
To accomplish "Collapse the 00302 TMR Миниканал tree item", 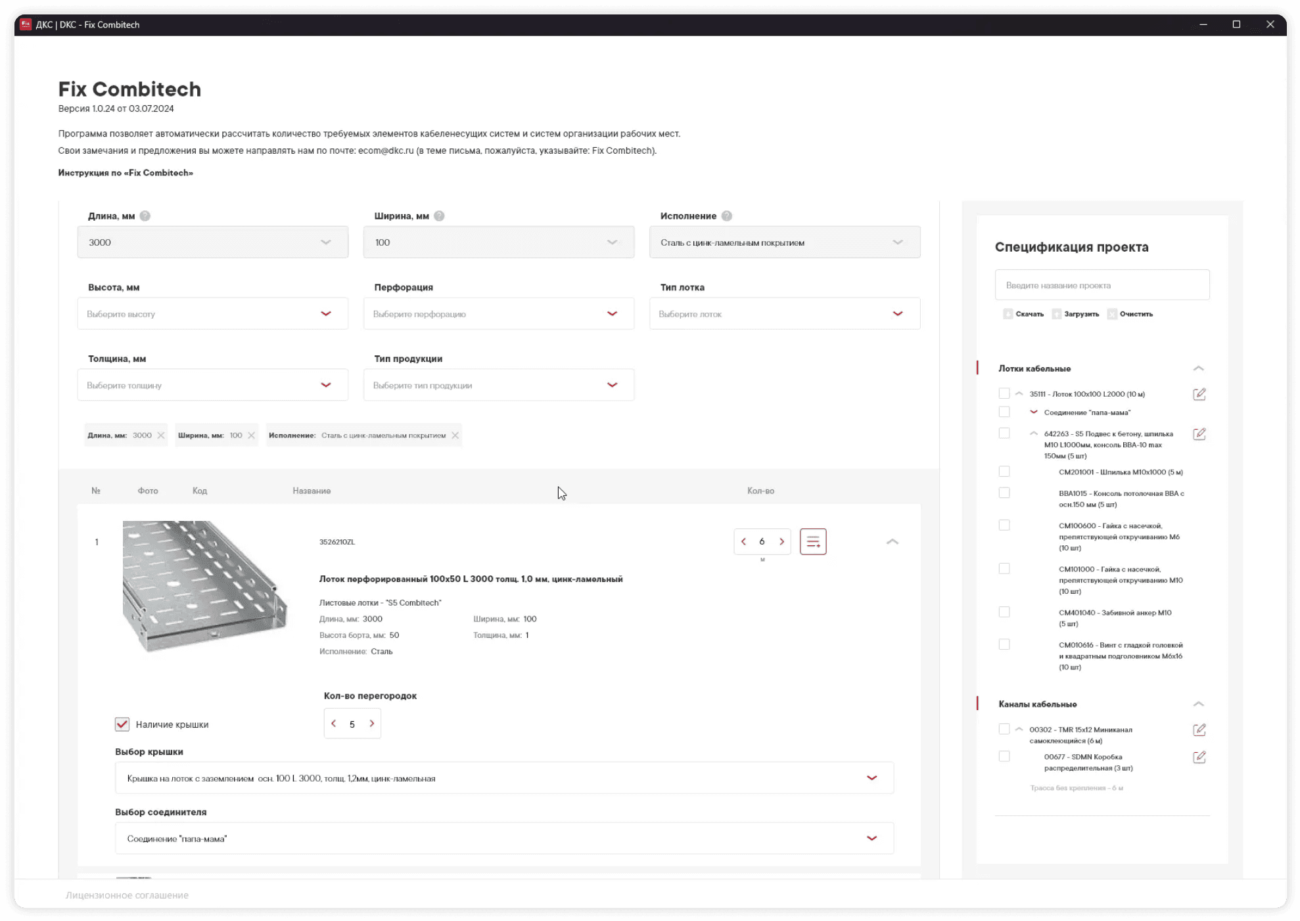I will tap(1019, 729).
